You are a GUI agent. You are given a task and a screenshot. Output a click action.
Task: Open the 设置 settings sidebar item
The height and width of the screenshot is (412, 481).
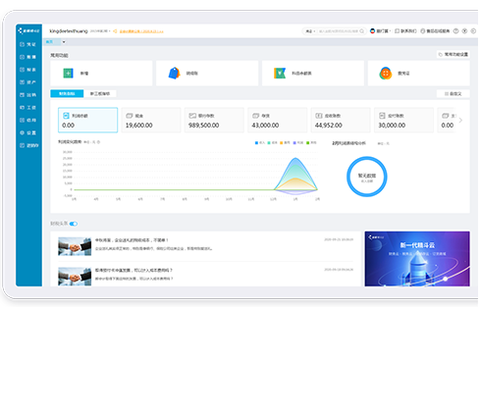point(28,132)
